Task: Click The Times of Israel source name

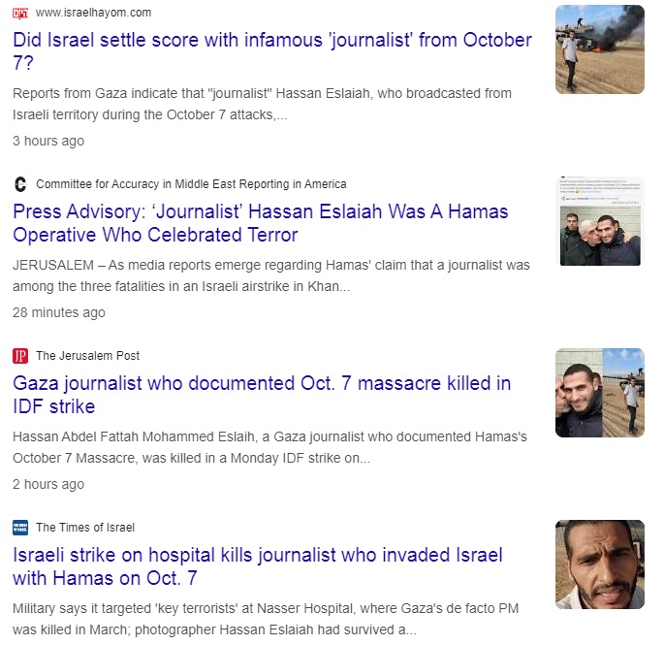Action: pyautogui.click(x=85, y=528)
